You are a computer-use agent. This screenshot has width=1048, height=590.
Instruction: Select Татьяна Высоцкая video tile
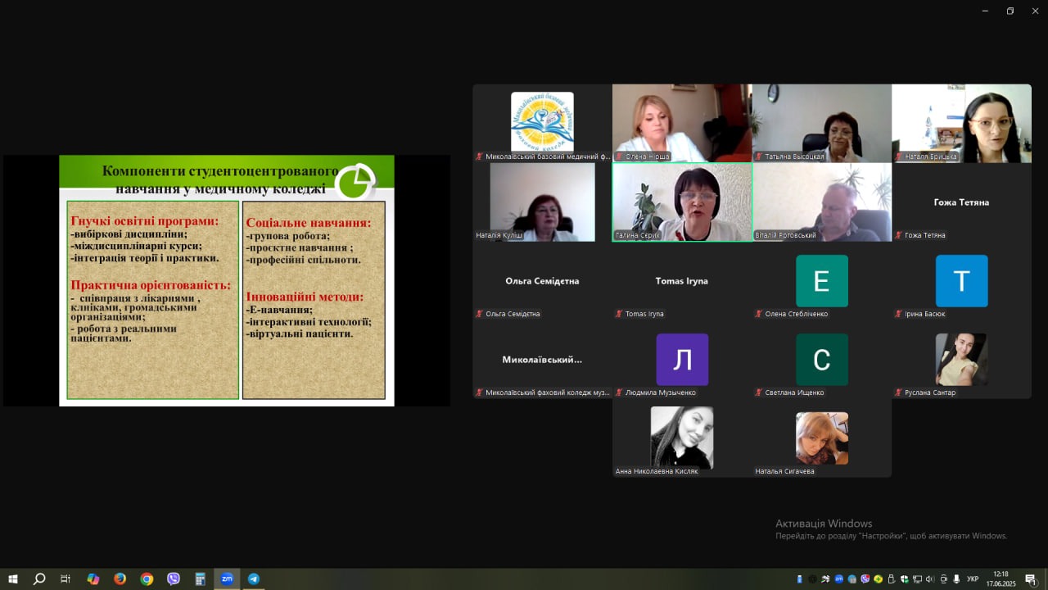[822, 123]
